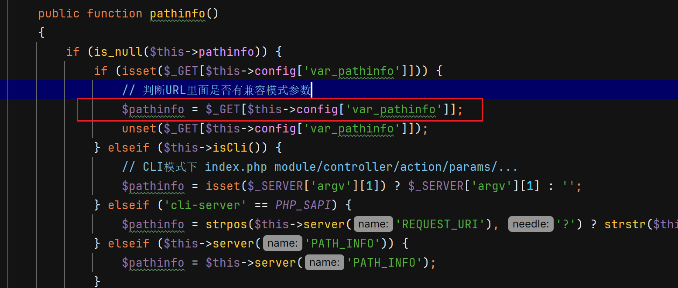Click the public keyword

(59, 14)
